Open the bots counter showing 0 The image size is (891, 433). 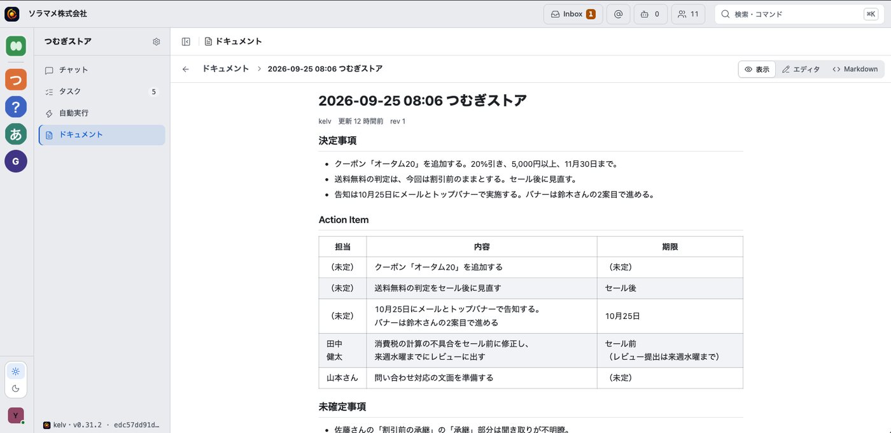pos(650,14)
